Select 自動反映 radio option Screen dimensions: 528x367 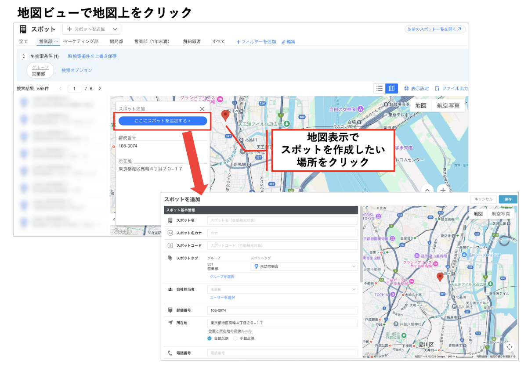[x=210, y=338]
